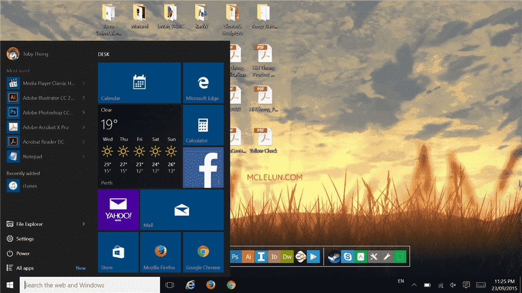Open HH Thong Product PDF file
This screenshot has height=293, width=522.
click(264, 61)
